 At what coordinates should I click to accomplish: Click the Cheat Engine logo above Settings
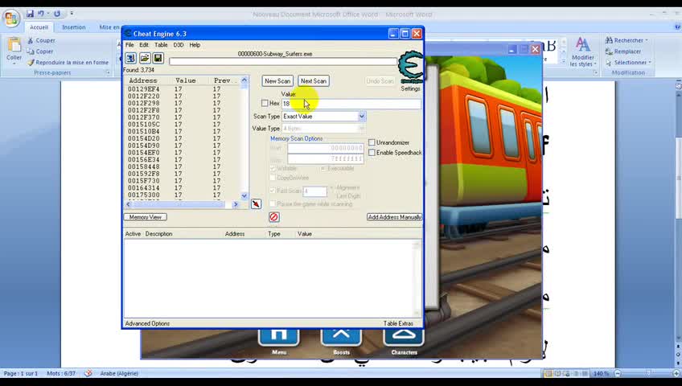click(x=411, y=68)
